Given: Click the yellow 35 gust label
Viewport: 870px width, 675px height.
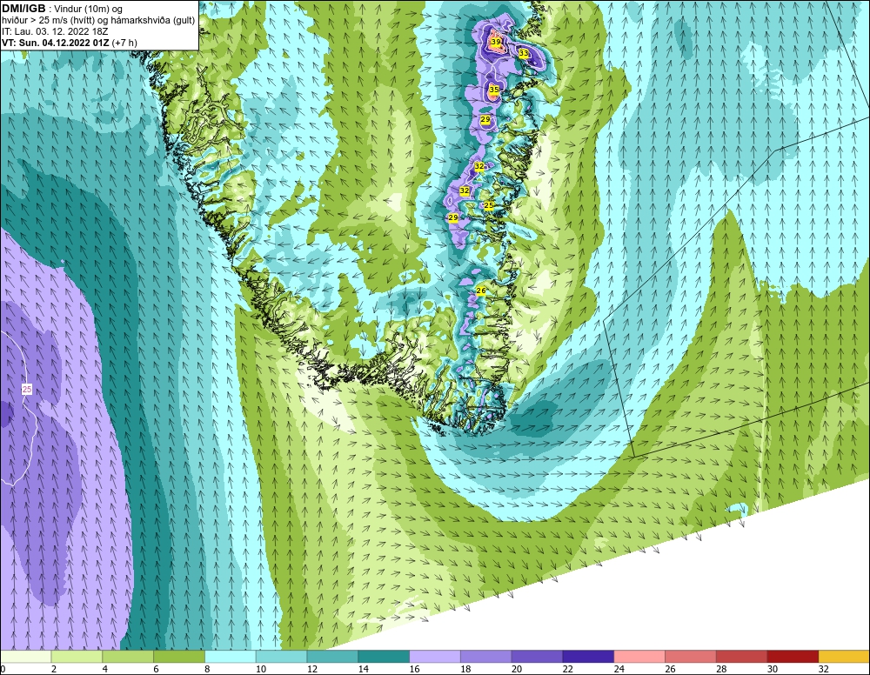Looking at the screenshot, I should 494,90.
